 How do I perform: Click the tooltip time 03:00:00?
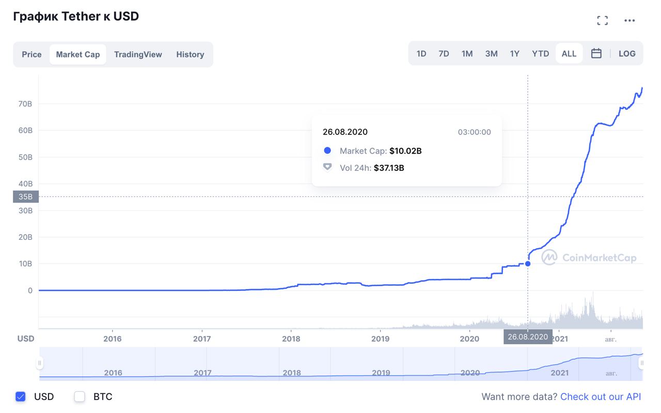(475, 132)
